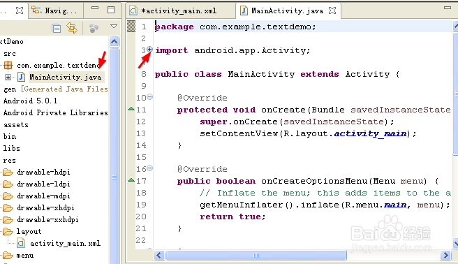
Task: Select the drawable-hdpi folder
Action: 43,172
